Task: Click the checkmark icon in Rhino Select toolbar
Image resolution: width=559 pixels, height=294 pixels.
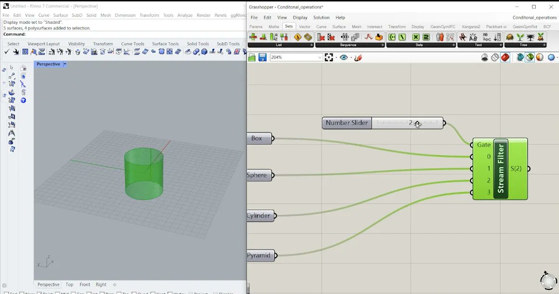Action: [x=7, y=52]
